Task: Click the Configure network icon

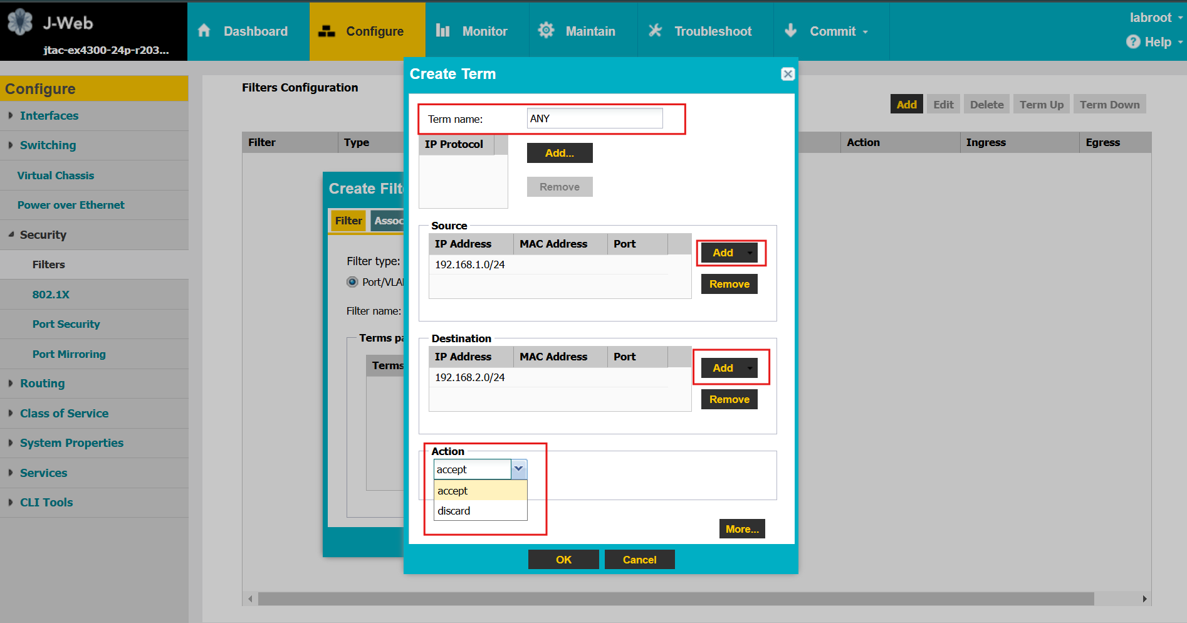Action: point(328,30)
